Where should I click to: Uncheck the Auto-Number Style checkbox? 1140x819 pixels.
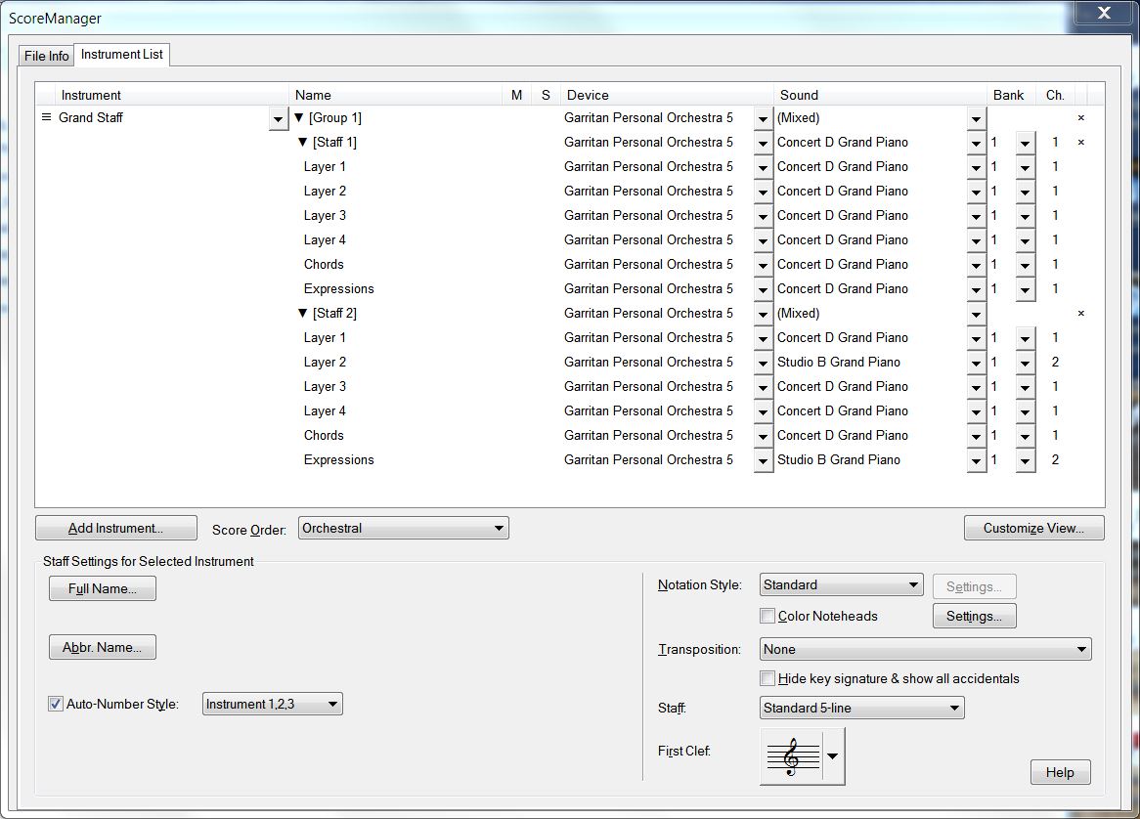point(56,704)
